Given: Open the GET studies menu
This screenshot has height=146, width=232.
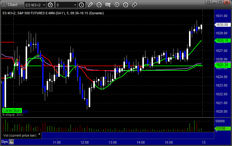Looking at the screenshot, I should (108, 5).
